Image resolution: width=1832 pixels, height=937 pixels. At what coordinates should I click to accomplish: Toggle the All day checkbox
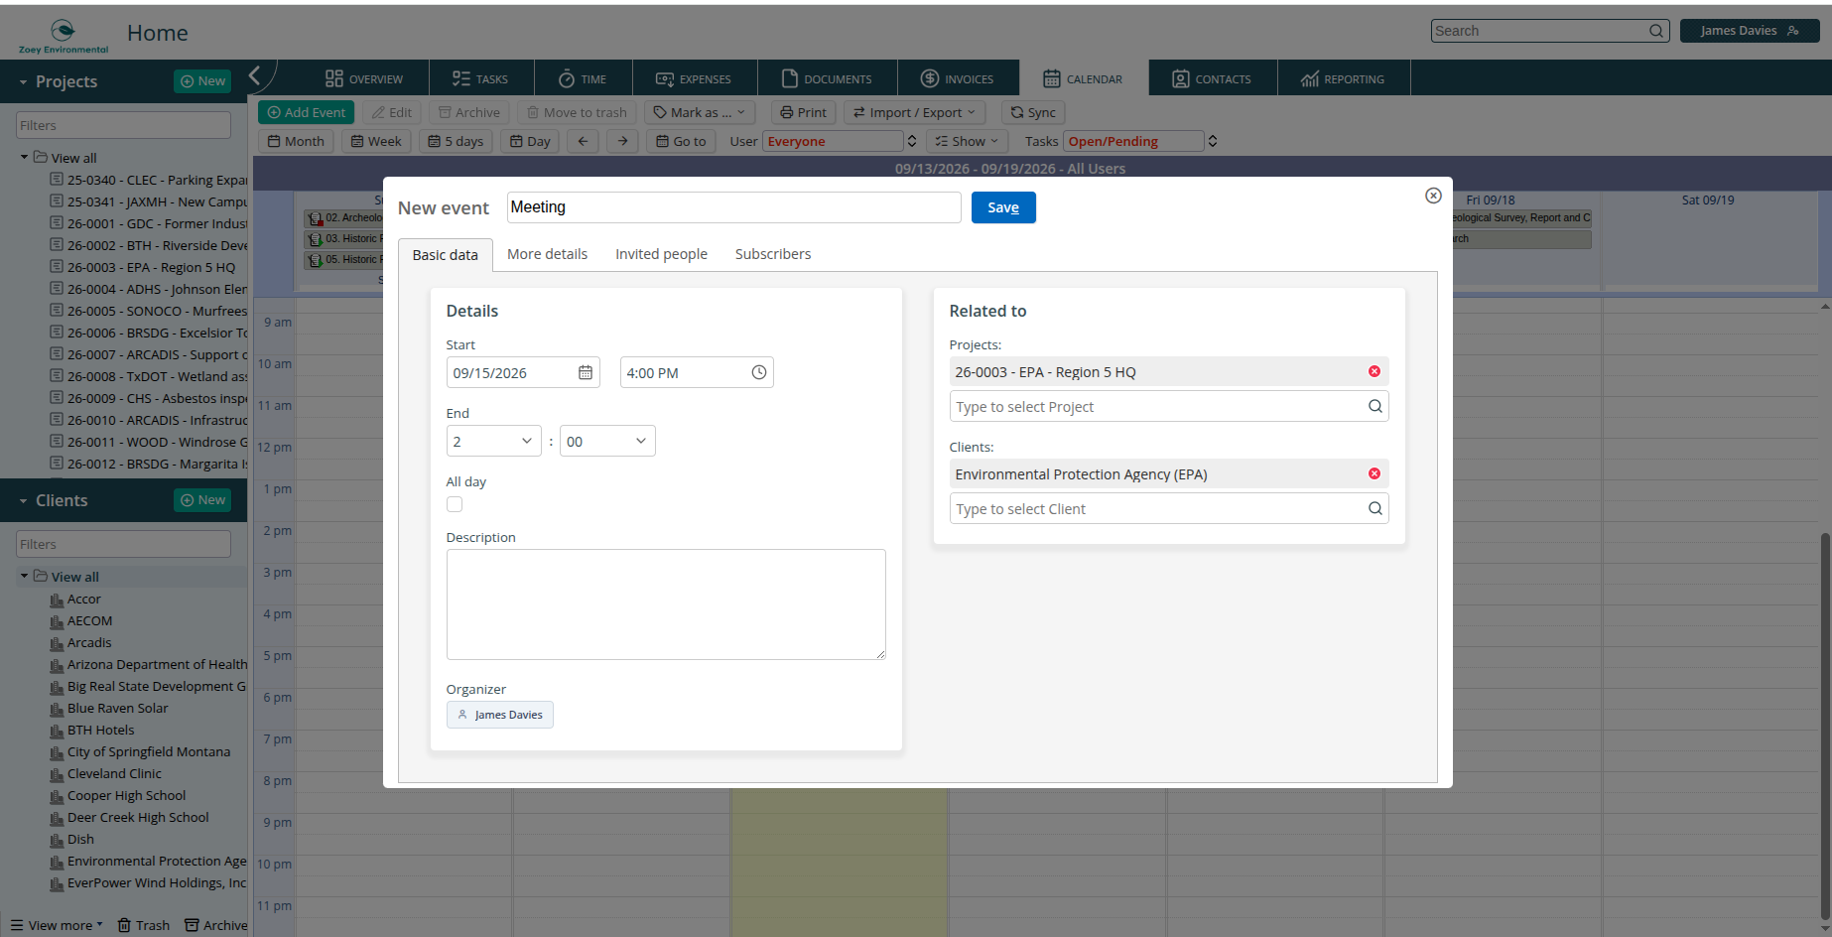click(x=455, y=504)
